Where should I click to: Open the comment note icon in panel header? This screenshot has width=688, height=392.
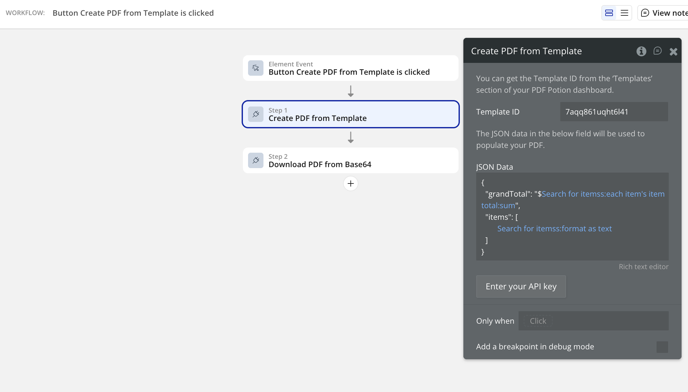(x=657, y=51)
